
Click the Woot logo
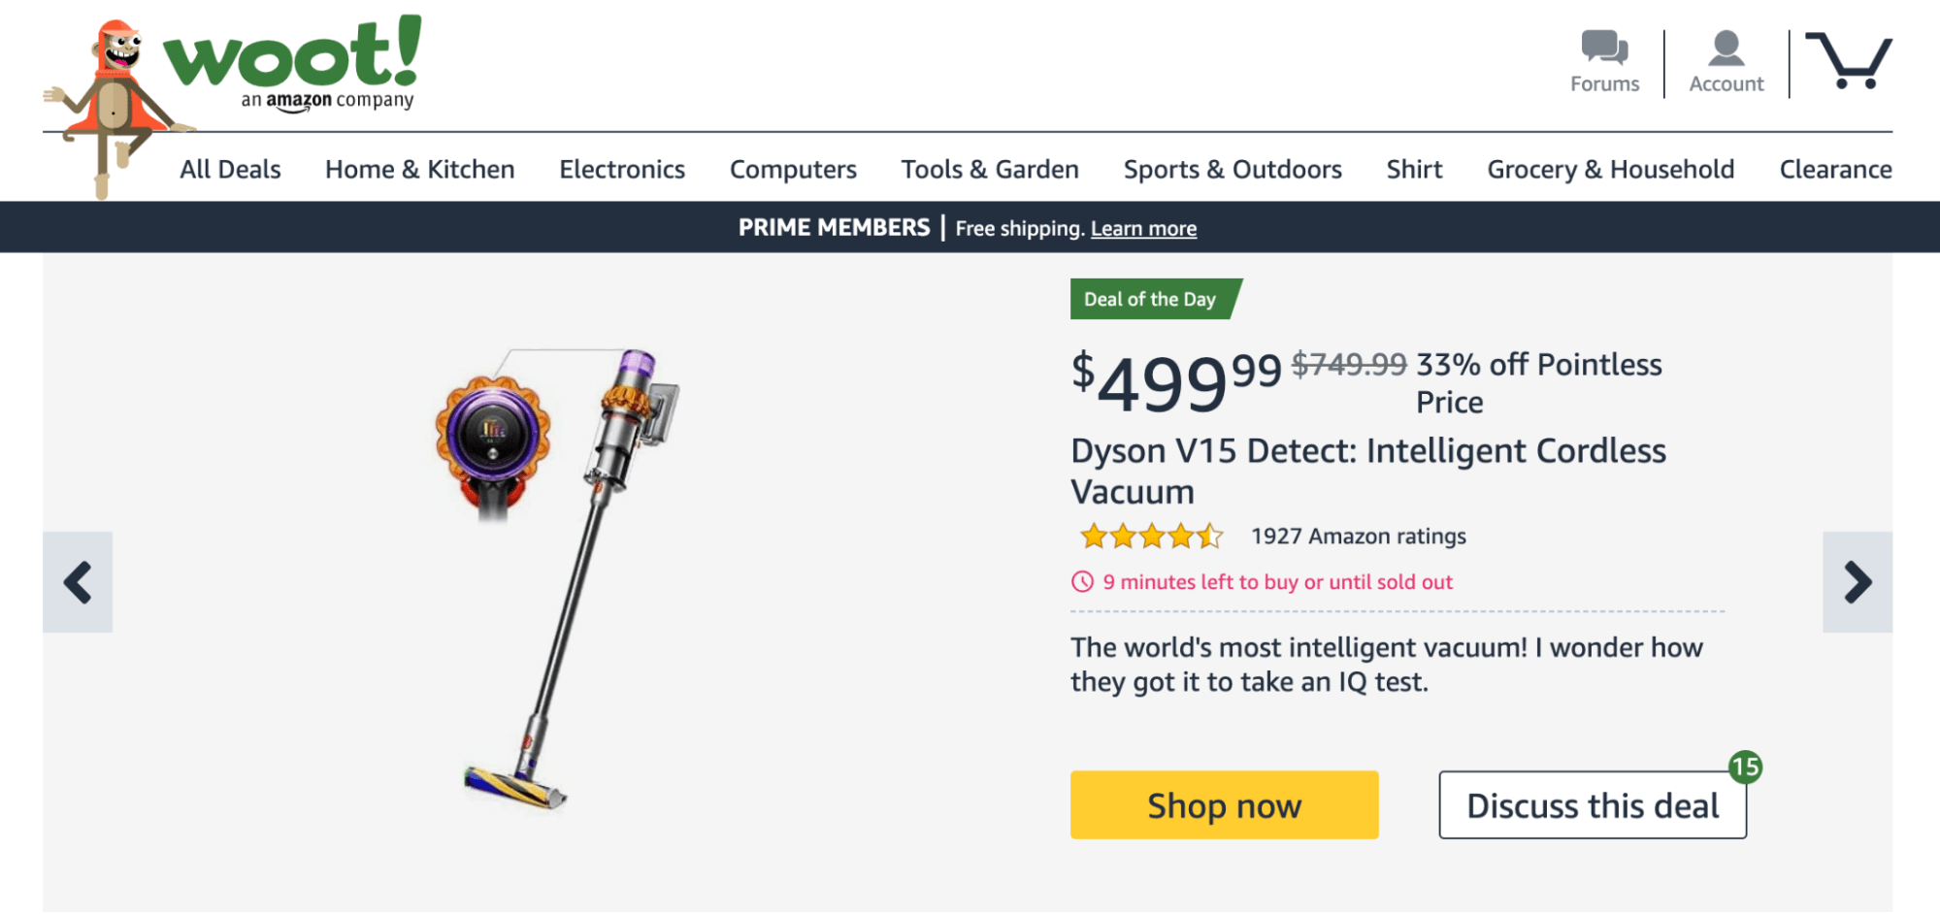pos(291,58)
